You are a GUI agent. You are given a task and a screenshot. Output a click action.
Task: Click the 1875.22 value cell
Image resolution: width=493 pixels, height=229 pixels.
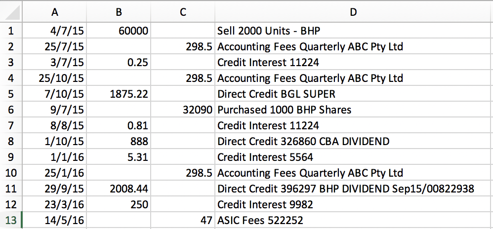[x=119, y=94]
